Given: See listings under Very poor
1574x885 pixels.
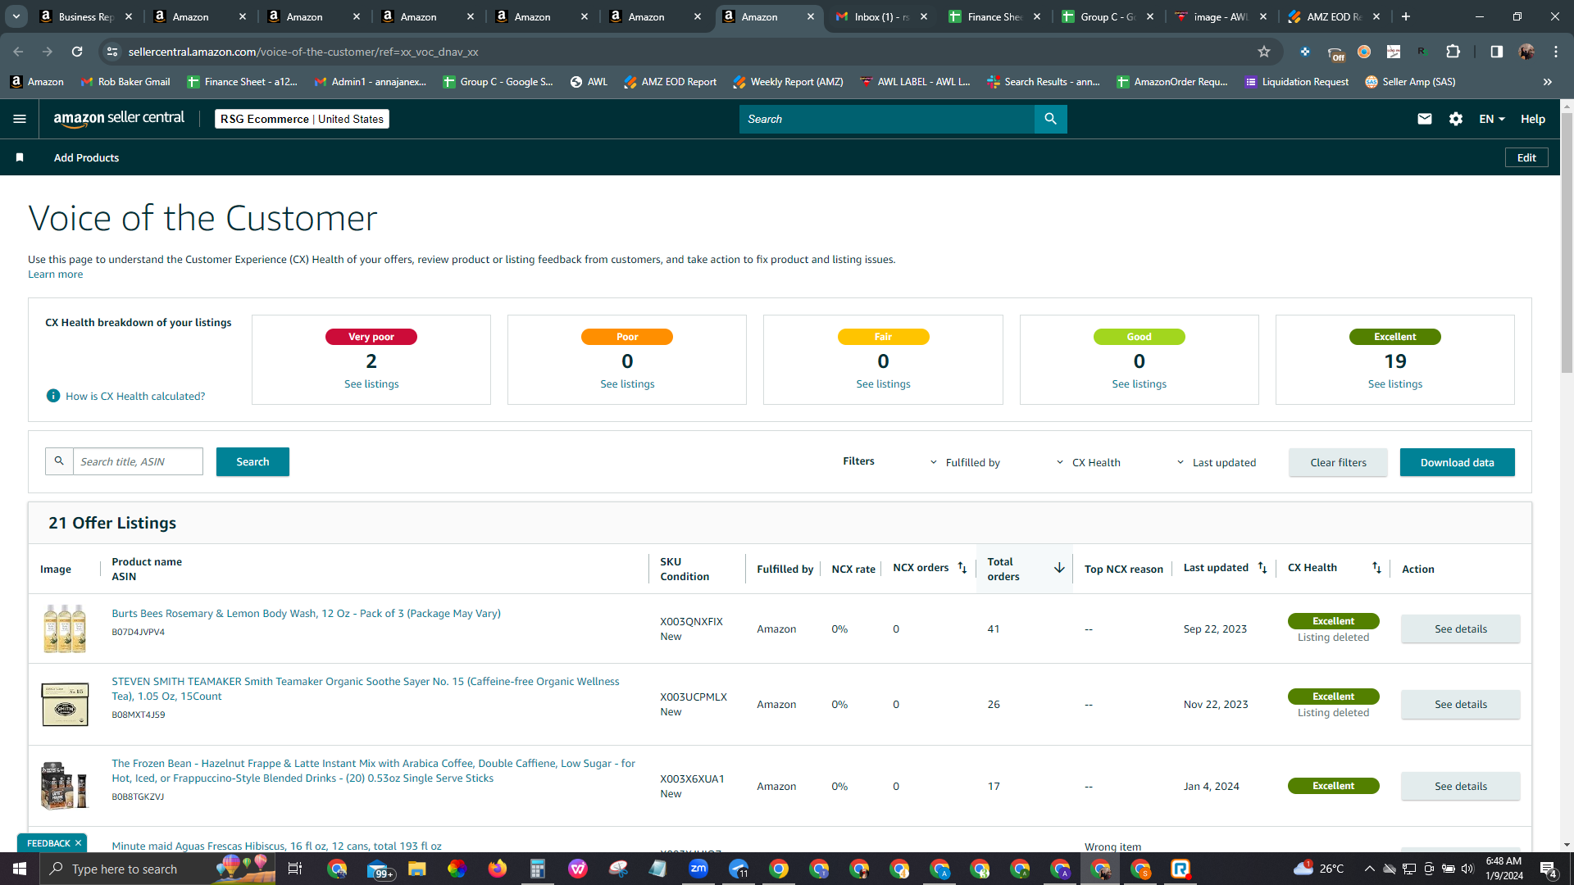Looking at the screenshot, I should pyautogui.click(x=371, y=383).
